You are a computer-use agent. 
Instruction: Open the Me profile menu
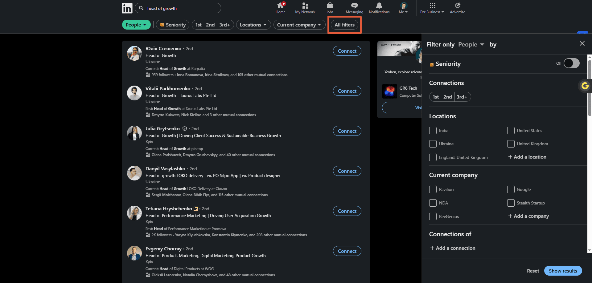[403, 8]
